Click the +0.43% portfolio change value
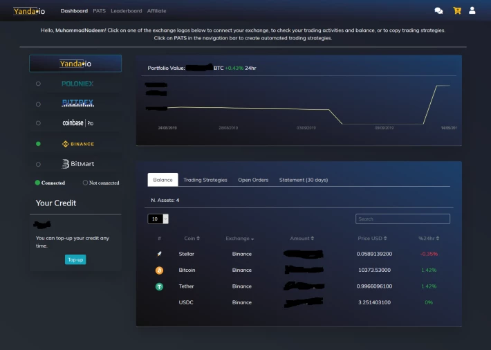Screen dimensions: 491x350 click(234, 68)
